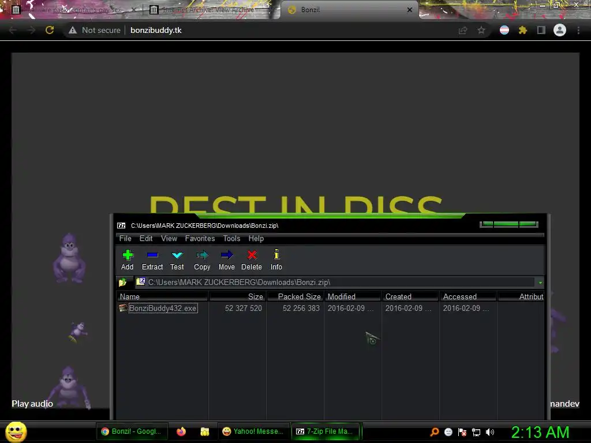Click Play audio link on page
The height and width of the screenshot is (443, 591).
pos(32,403)
